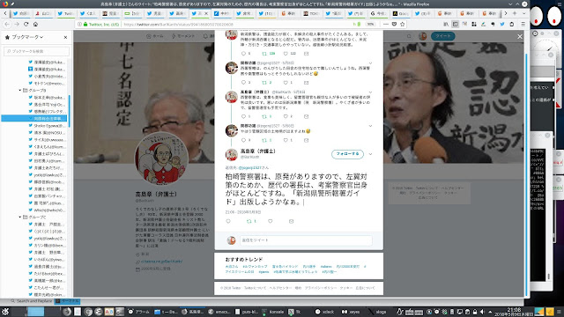564x317 pixels.
Task: Retweet the main tweet
Action: point(249,221)
